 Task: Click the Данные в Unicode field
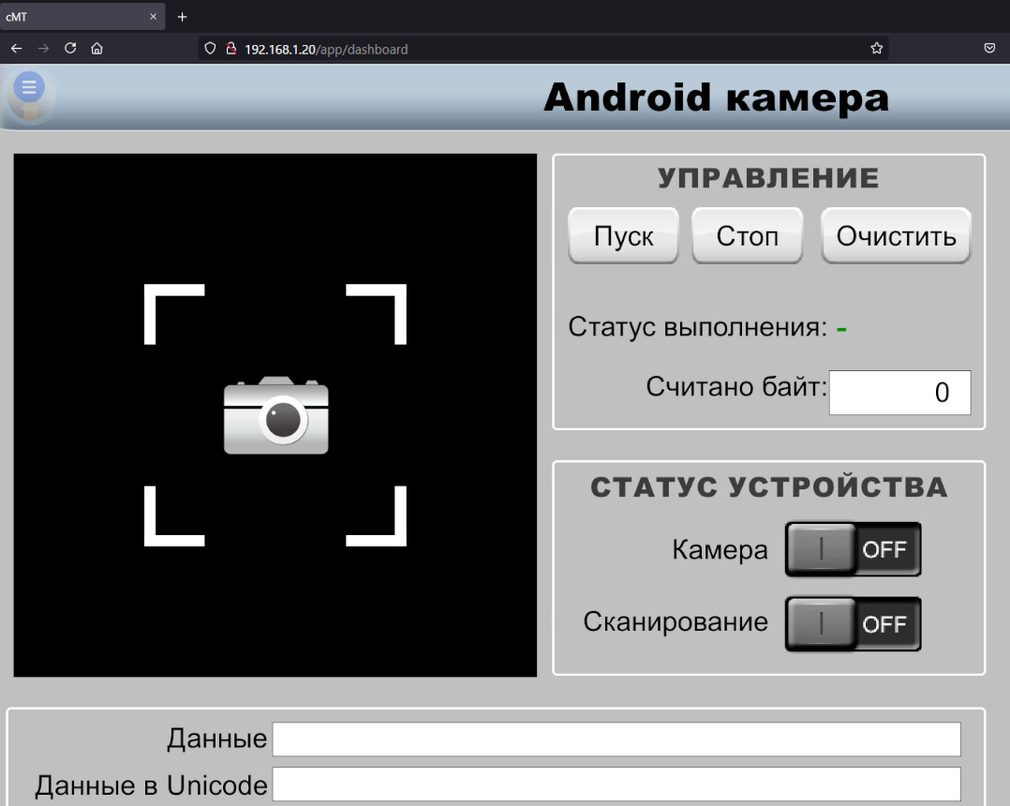pos(616,784)
